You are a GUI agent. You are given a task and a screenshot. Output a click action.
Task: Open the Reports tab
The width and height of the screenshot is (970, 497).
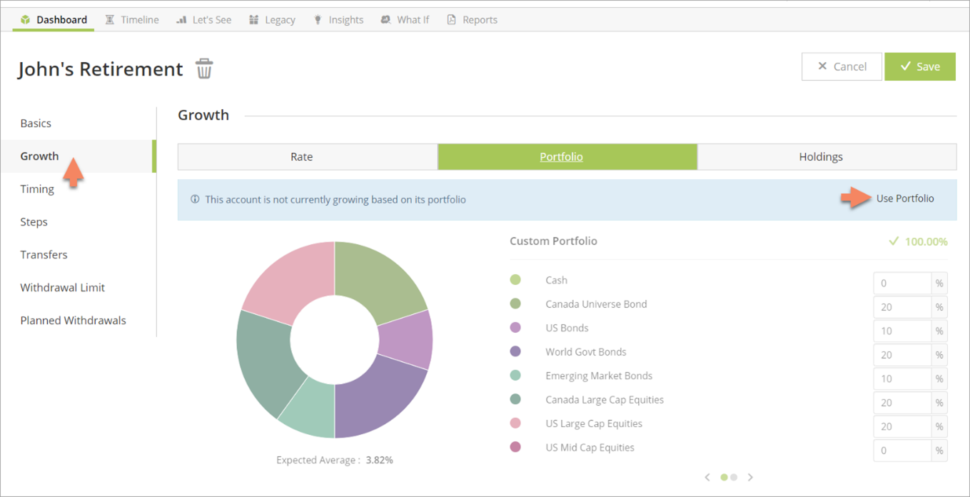(472, 20)
